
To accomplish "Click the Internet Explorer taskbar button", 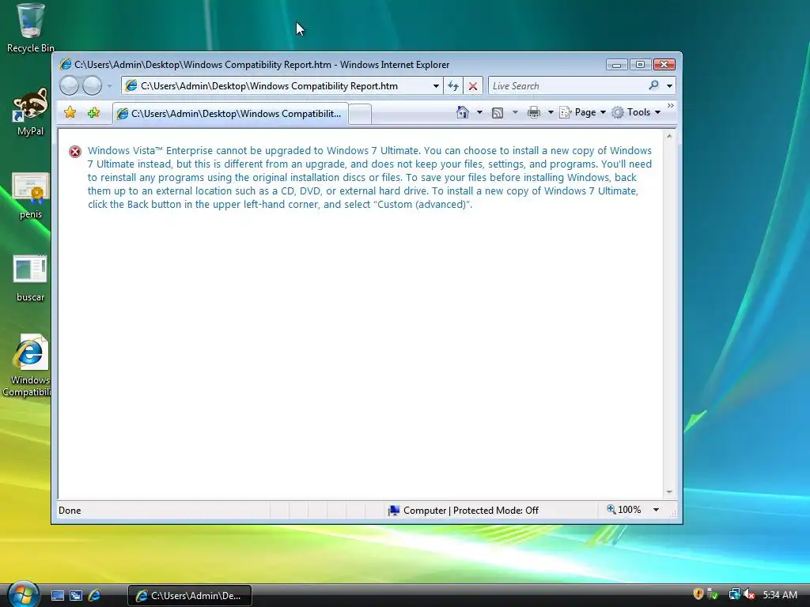I will click(x=190, y=595).
